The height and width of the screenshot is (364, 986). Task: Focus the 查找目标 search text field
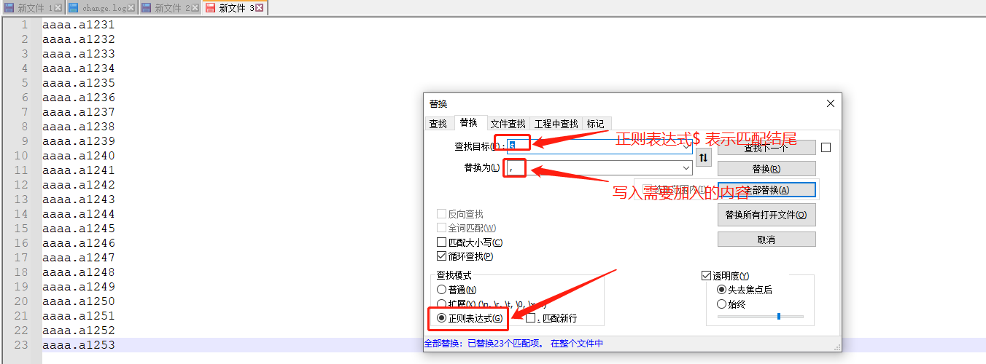click(x=599, y=146)
